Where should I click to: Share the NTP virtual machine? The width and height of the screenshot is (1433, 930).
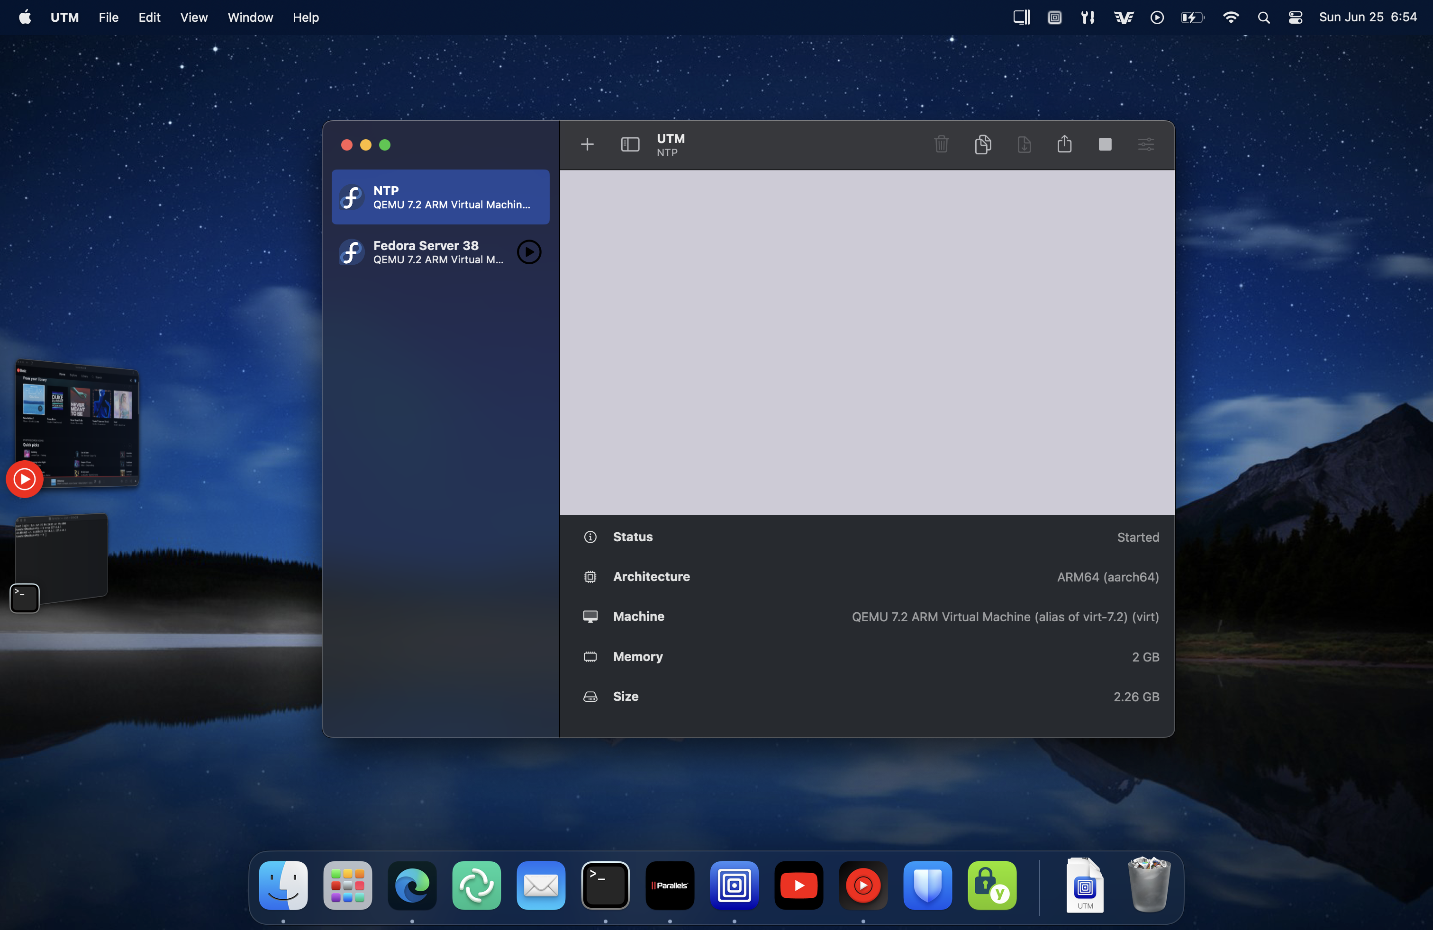1064,144
